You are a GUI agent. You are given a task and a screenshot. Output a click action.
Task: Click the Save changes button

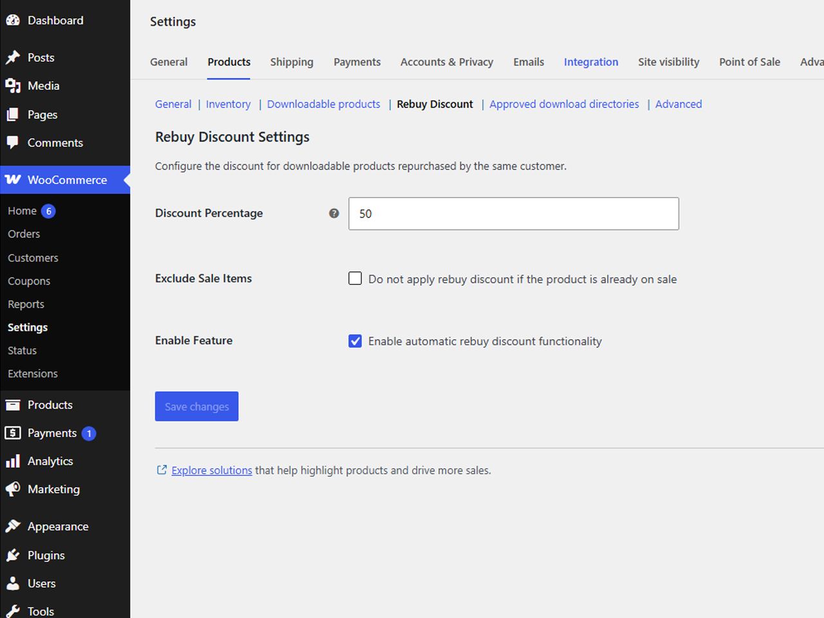pos(197,406)
